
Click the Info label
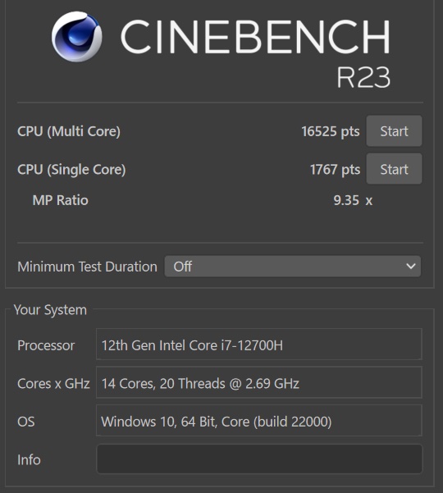pos(29,459)
